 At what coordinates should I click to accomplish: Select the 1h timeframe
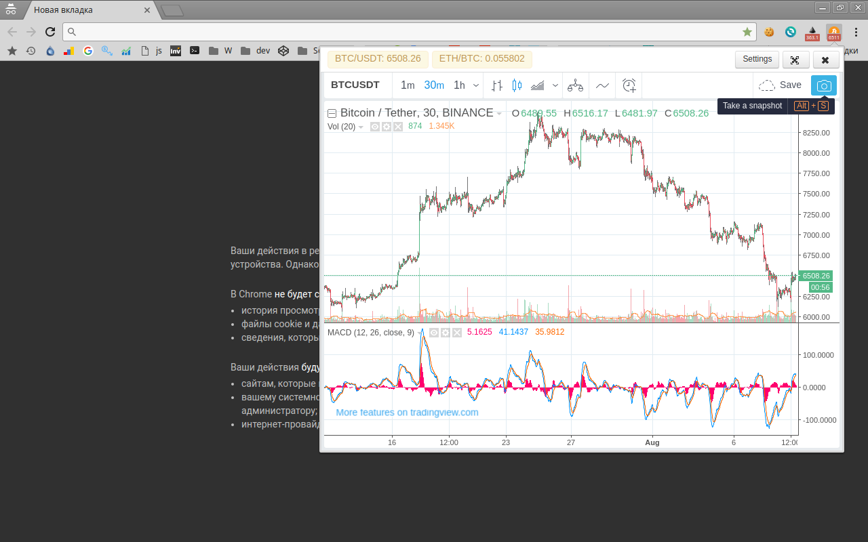click(x=459, y=85)
